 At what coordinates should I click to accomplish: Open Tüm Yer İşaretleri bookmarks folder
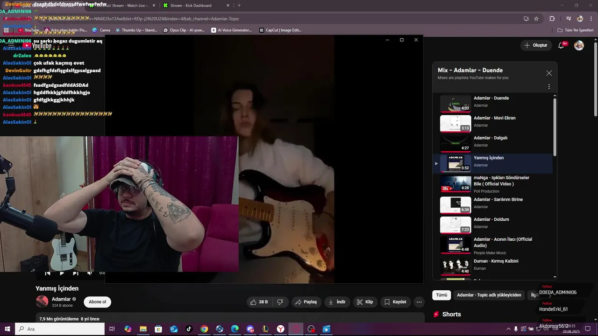point(575,30)
